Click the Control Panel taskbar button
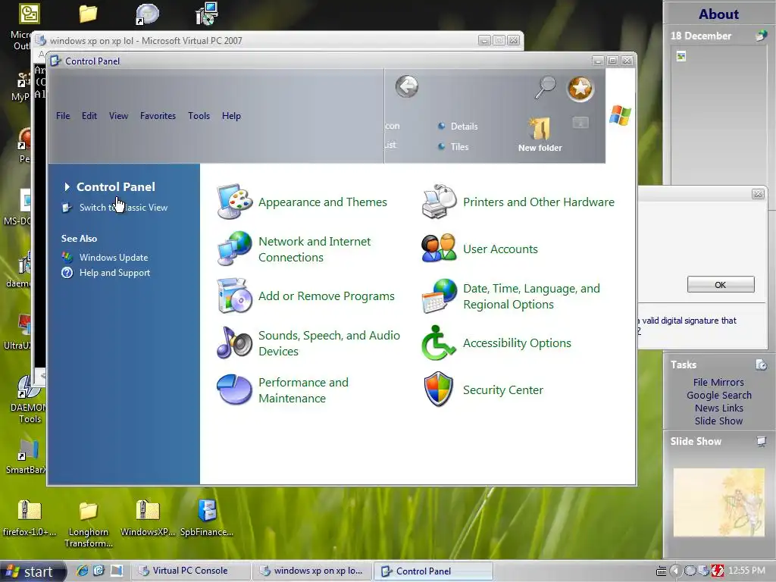Screen dimensions: 776x582 point(433,571)
